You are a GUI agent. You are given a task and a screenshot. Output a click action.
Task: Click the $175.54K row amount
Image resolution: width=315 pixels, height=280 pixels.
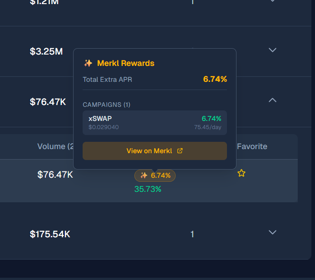coord(50,234)
